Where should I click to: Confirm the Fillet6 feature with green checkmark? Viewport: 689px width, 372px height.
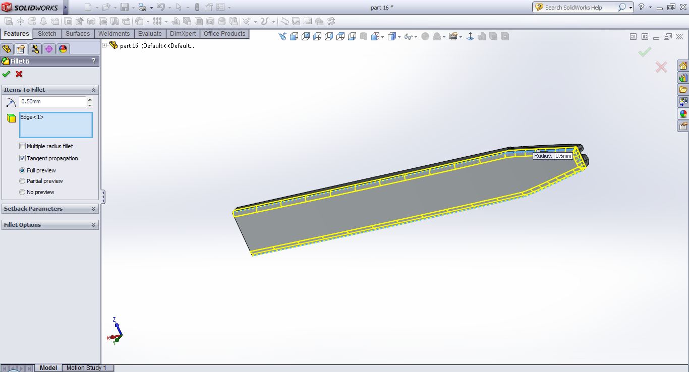tap(6, 74)
